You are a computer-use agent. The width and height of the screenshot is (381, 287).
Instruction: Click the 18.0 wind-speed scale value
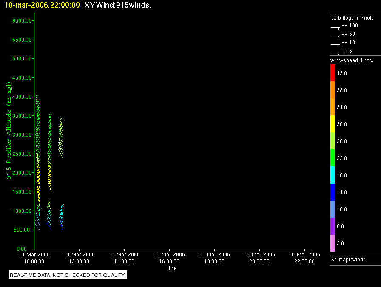pyautogui.click(x=341, y=175)
